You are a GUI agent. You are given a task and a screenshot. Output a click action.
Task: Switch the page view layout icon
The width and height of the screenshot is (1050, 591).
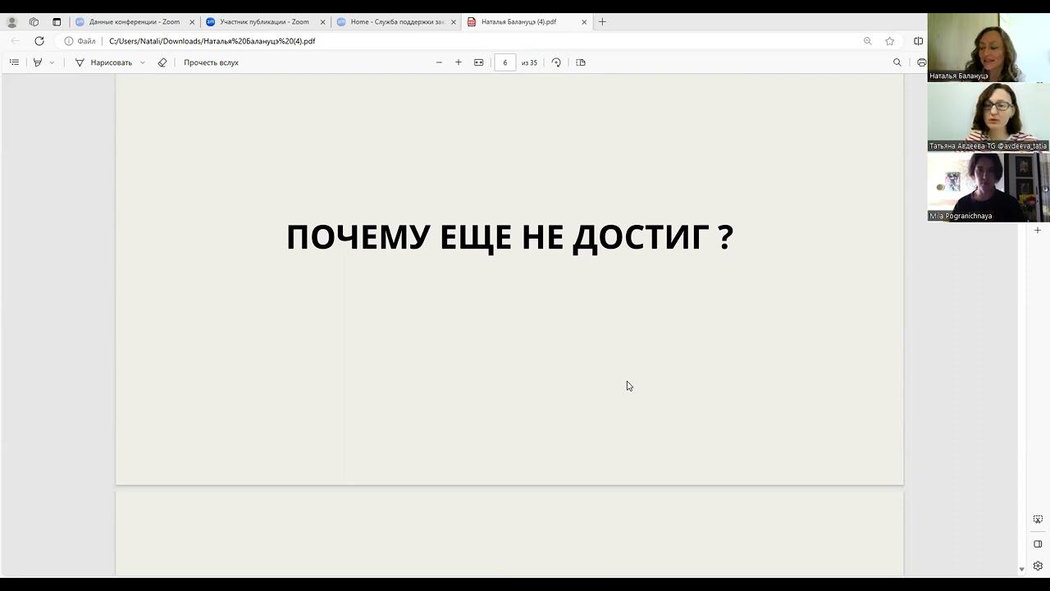click(x=581, y=62)
